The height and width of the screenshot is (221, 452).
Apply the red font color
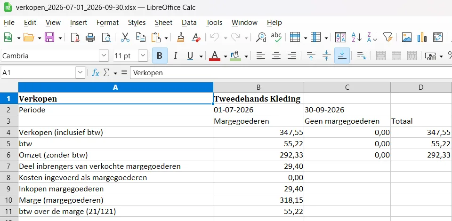pyautogui.click(x=215, y=55)
